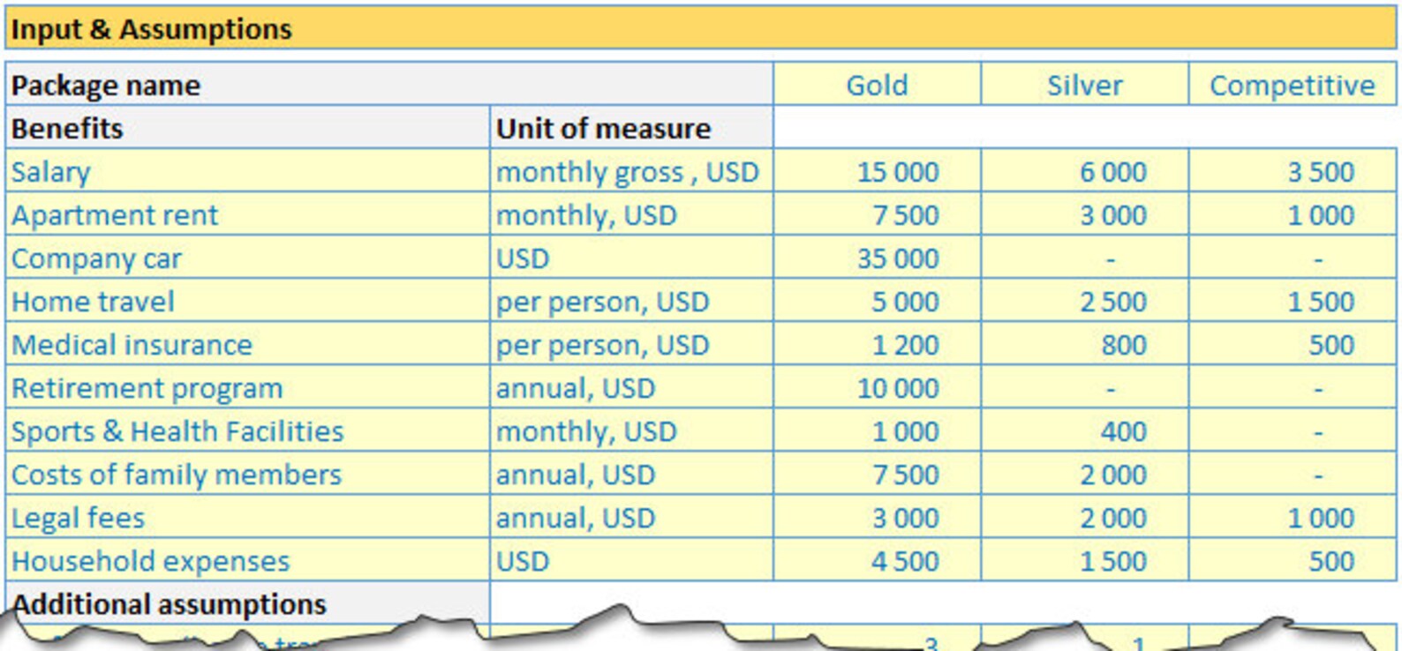Screen dimensions: 1402x651
Task: Select Silver family members cost 2 000
Action: click(x=1085, y=474)
